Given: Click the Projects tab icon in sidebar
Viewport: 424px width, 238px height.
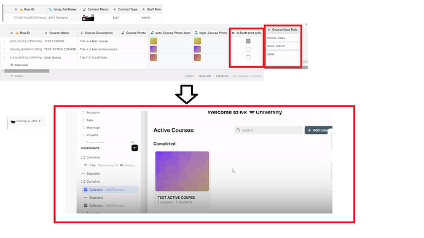Looking at the screenshot, I should 83,135.
